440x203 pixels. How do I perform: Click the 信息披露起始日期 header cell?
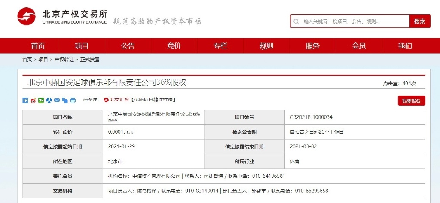(63, 146)
